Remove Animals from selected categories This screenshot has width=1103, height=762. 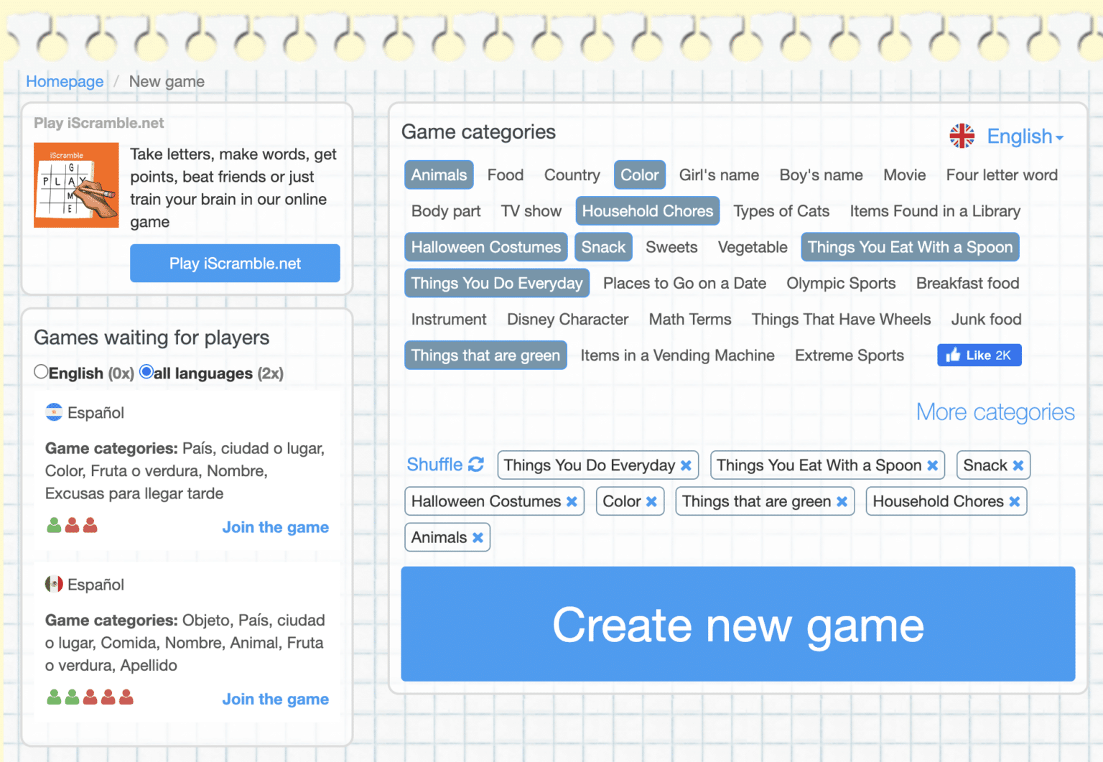477,536
